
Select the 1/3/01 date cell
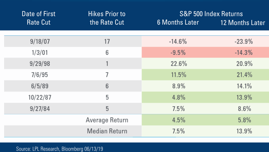[x=40, y=52]
